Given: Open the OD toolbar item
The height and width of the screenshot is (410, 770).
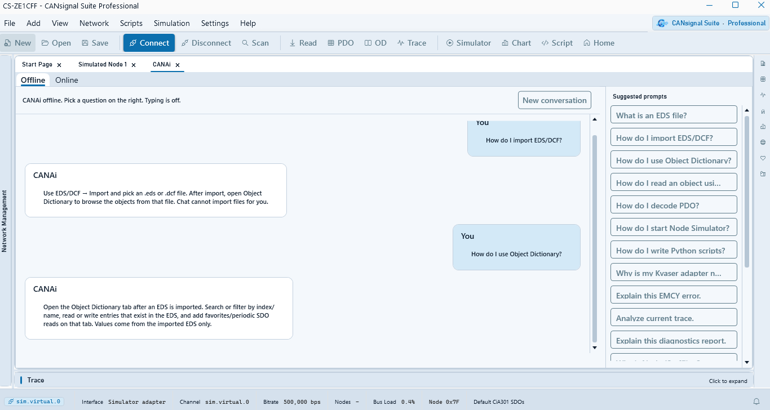Looking at the screenshot, I should click(375, 43).
